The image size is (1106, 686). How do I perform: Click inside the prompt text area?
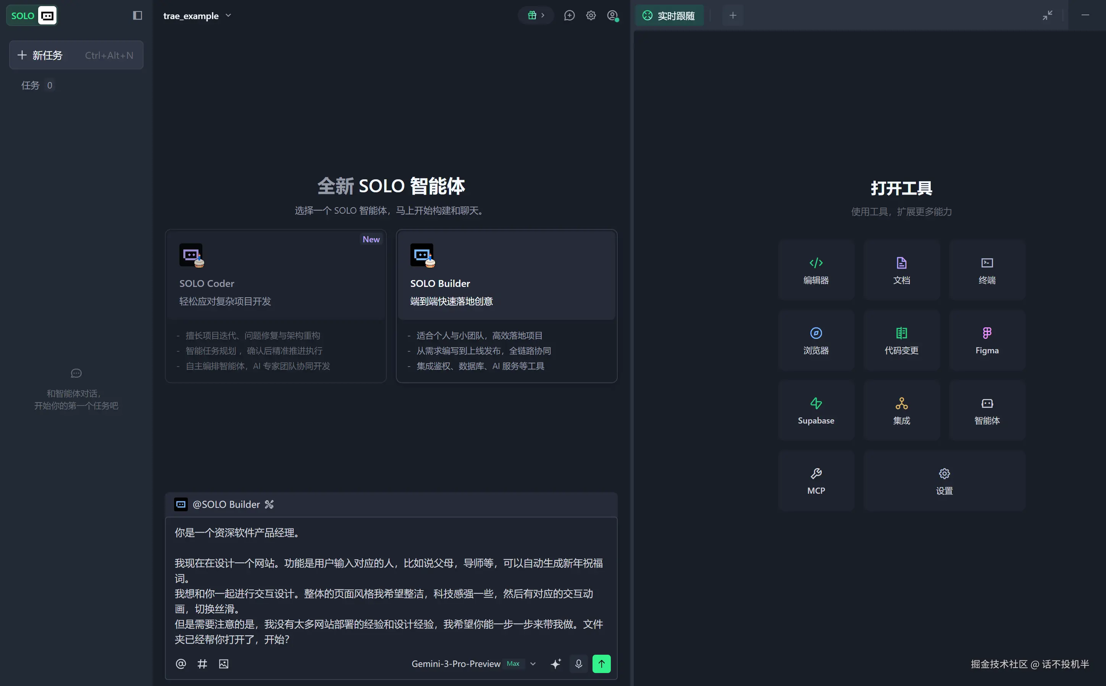point(391,585)
